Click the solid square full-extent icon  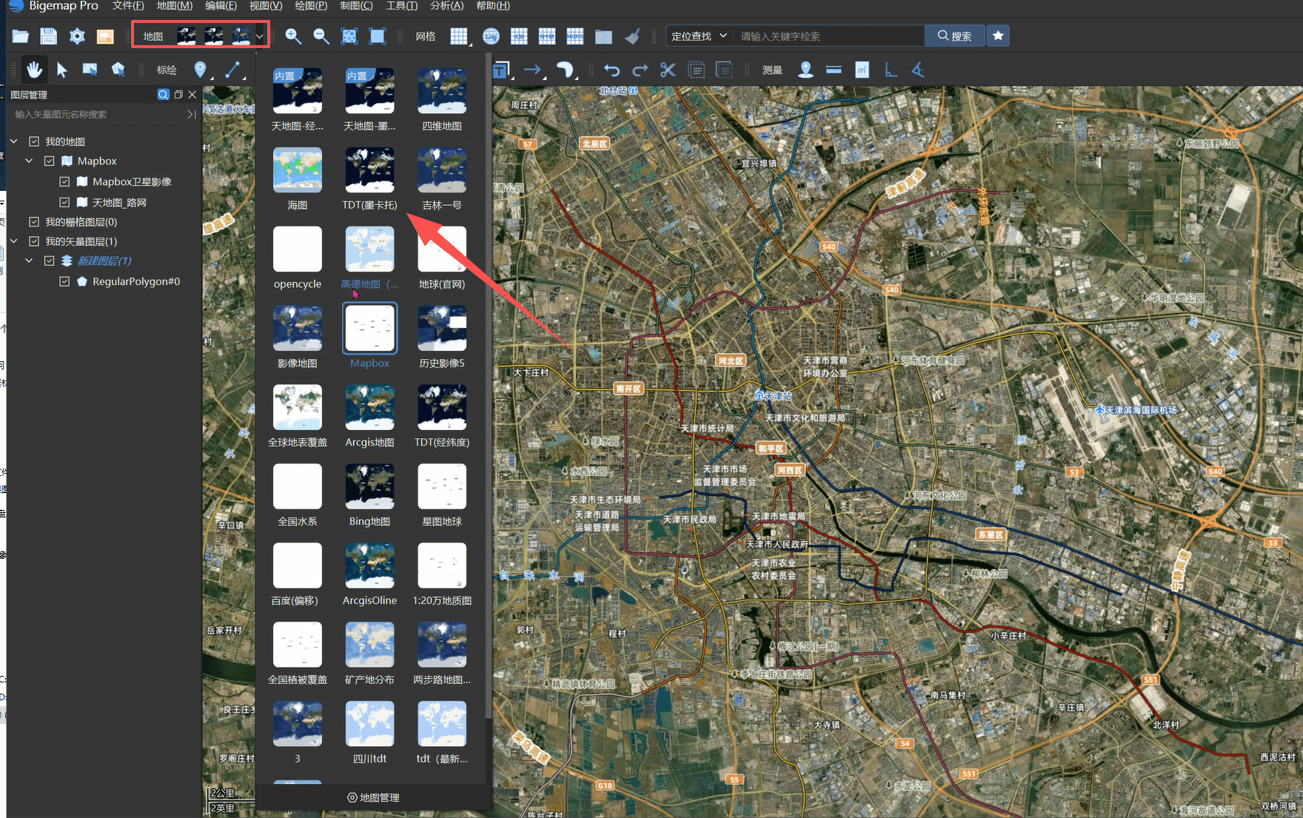tap(378, 36)
